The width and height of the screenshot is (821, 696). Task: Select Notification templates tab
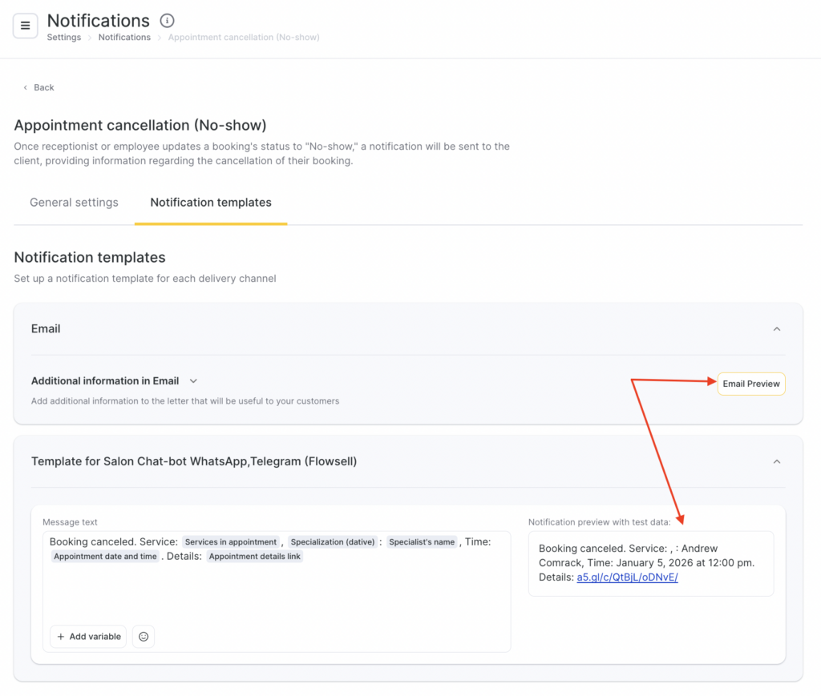(x=211, y=203)
